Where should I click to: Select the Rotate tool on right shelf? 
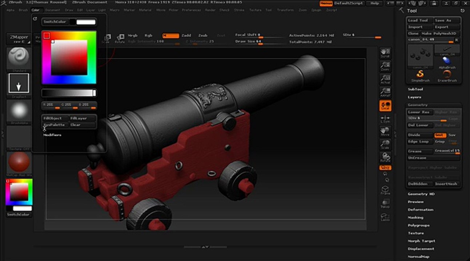coord(385,157)
